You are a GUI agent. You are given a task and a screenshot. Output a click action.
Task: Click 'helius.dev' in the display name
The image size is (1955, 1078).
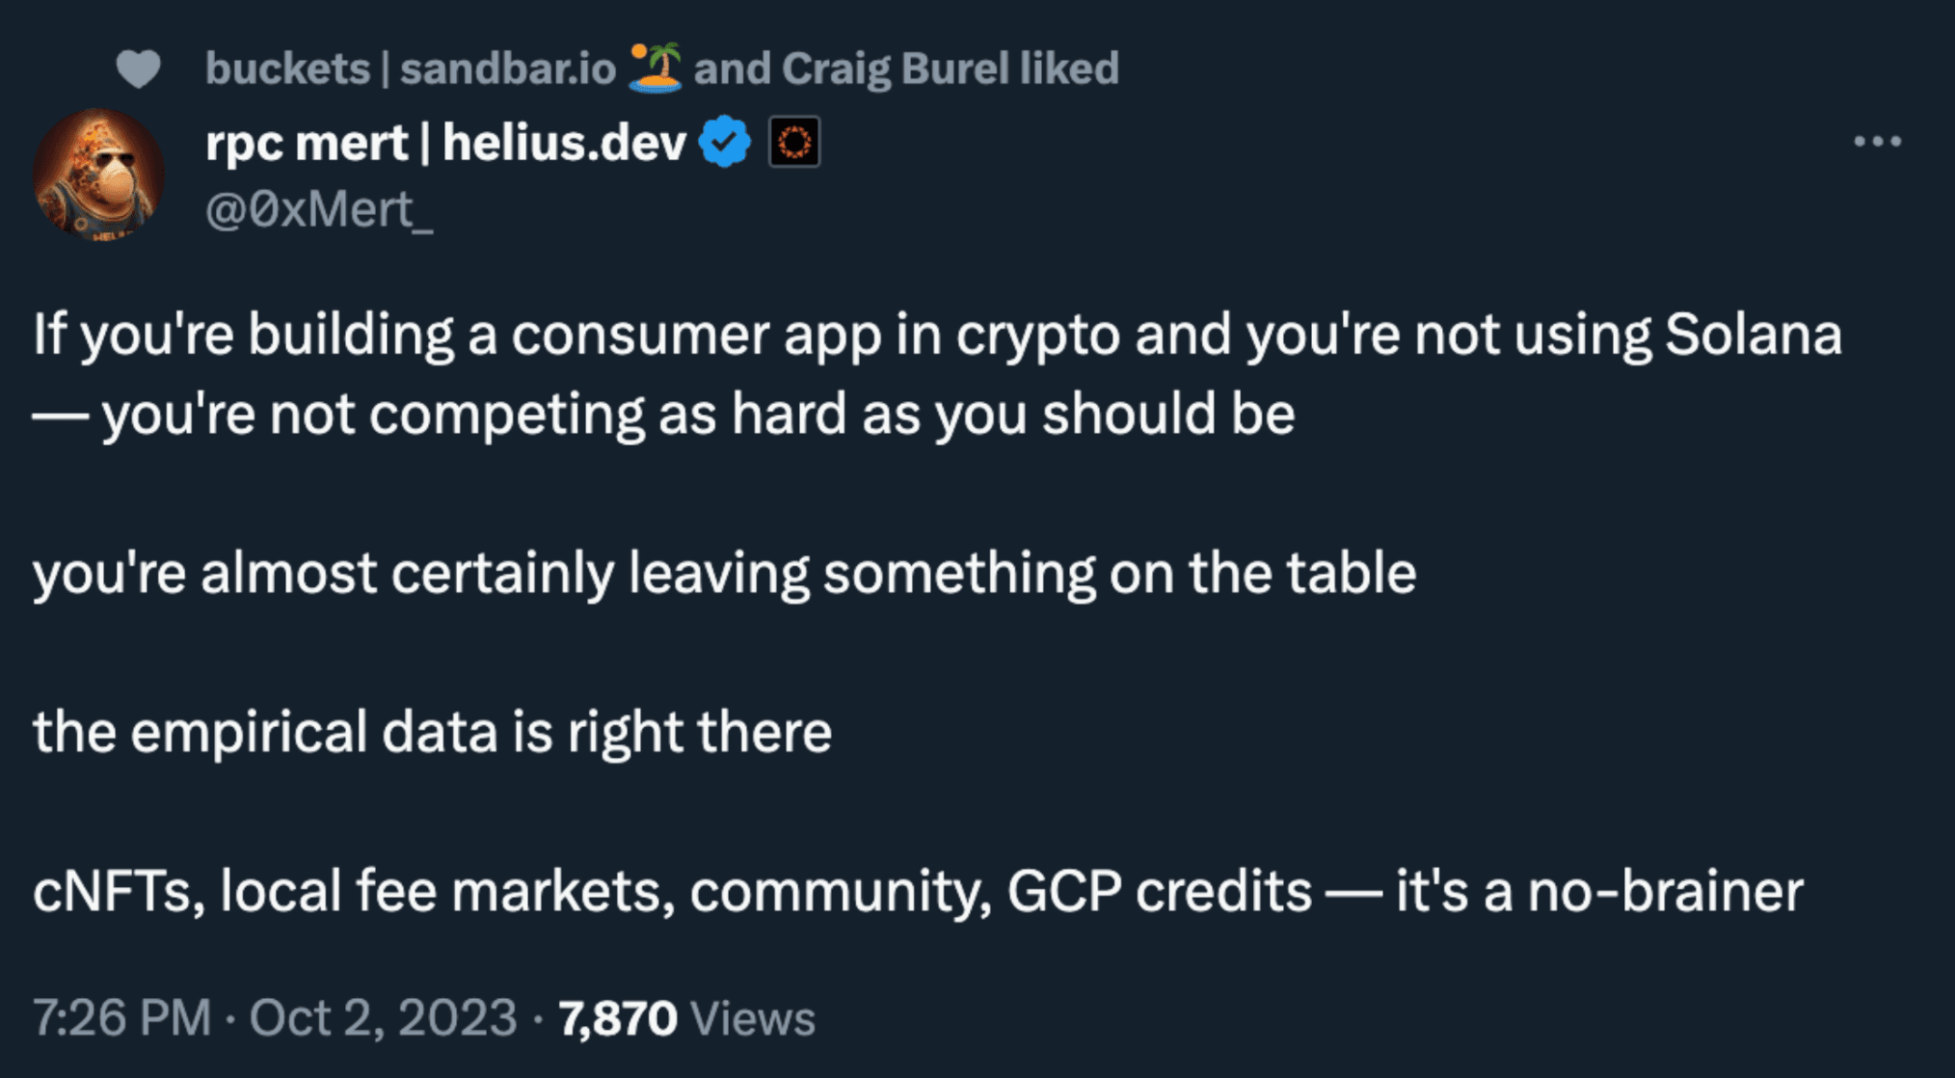564,144
